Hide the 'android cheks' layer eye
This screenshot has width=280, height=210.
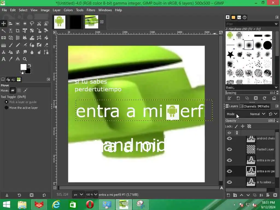(229, 138)
